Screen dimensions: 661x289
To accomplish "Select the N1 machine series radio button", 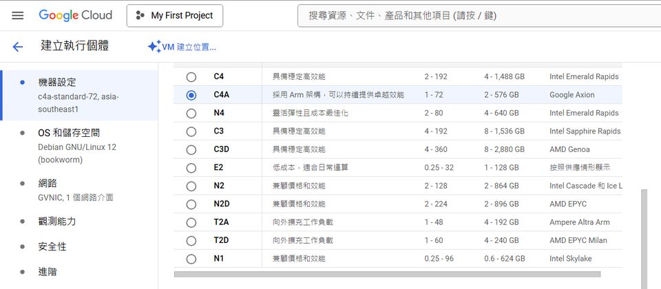I will pos(191,259).
